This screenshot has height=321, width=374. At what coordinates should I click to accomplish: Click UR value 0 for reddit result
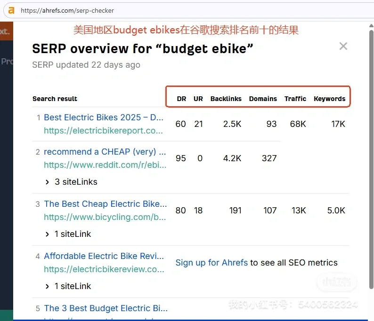200,158
